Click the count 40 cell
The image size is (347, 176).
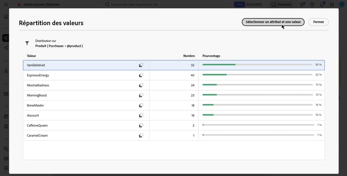pyautogui.click(x=173, y=75)
